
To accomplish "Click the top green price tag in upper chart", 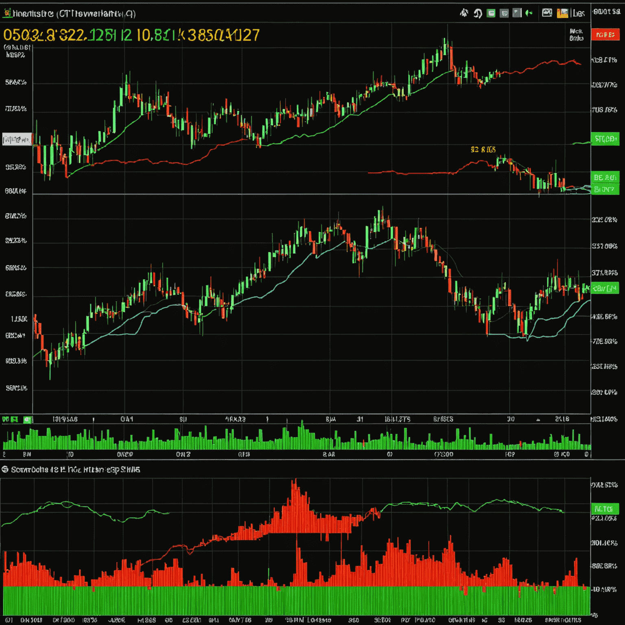I will [x=605, y=139].
